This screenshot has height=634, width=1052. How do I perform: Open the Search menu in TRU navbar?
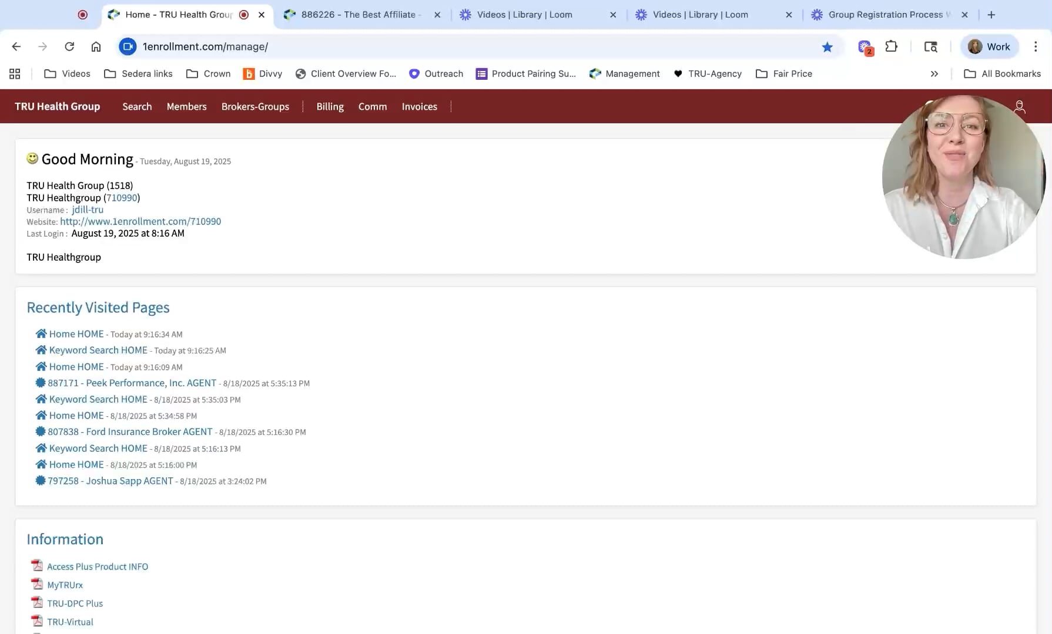tap(137, 106)
